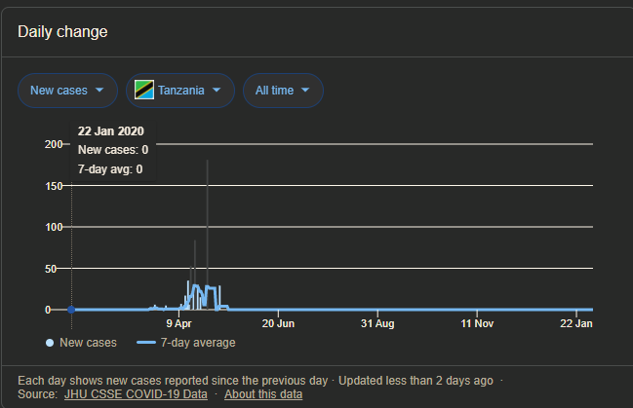Viewport: 633px width, 408px height.
Task: Click the arrow beside All time
Action: click(x=305, y=90)
